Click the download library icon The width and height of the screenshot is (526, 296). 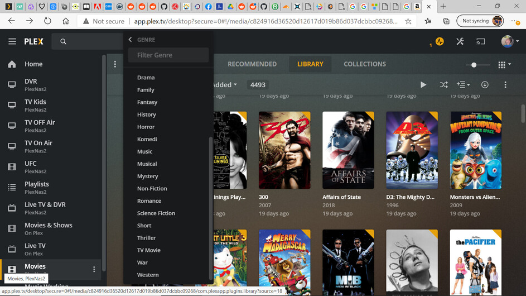click(x=485, y=85)
